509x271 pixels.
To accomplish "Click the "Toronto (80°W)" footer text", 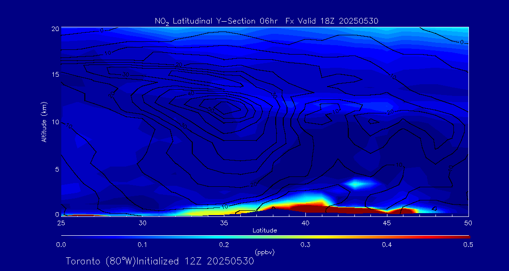I will [100, 261].
